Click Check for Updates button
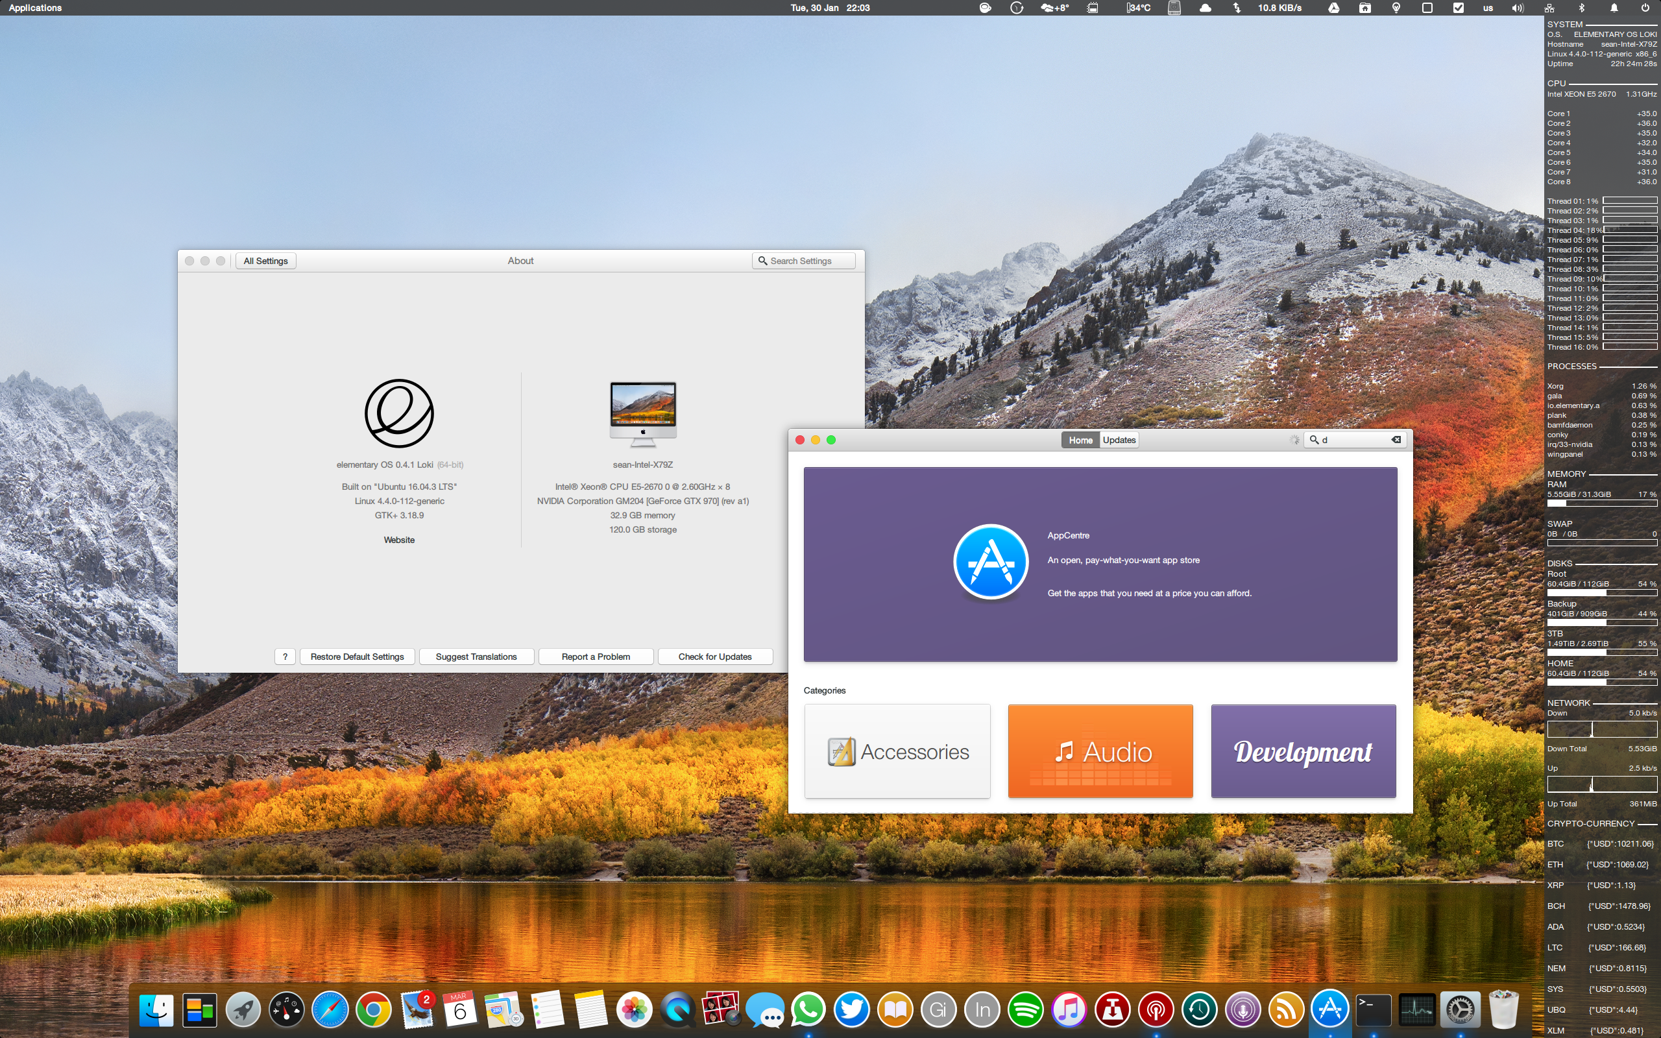The width and height of the screenshot is (1661, 1038). [715, 657]
